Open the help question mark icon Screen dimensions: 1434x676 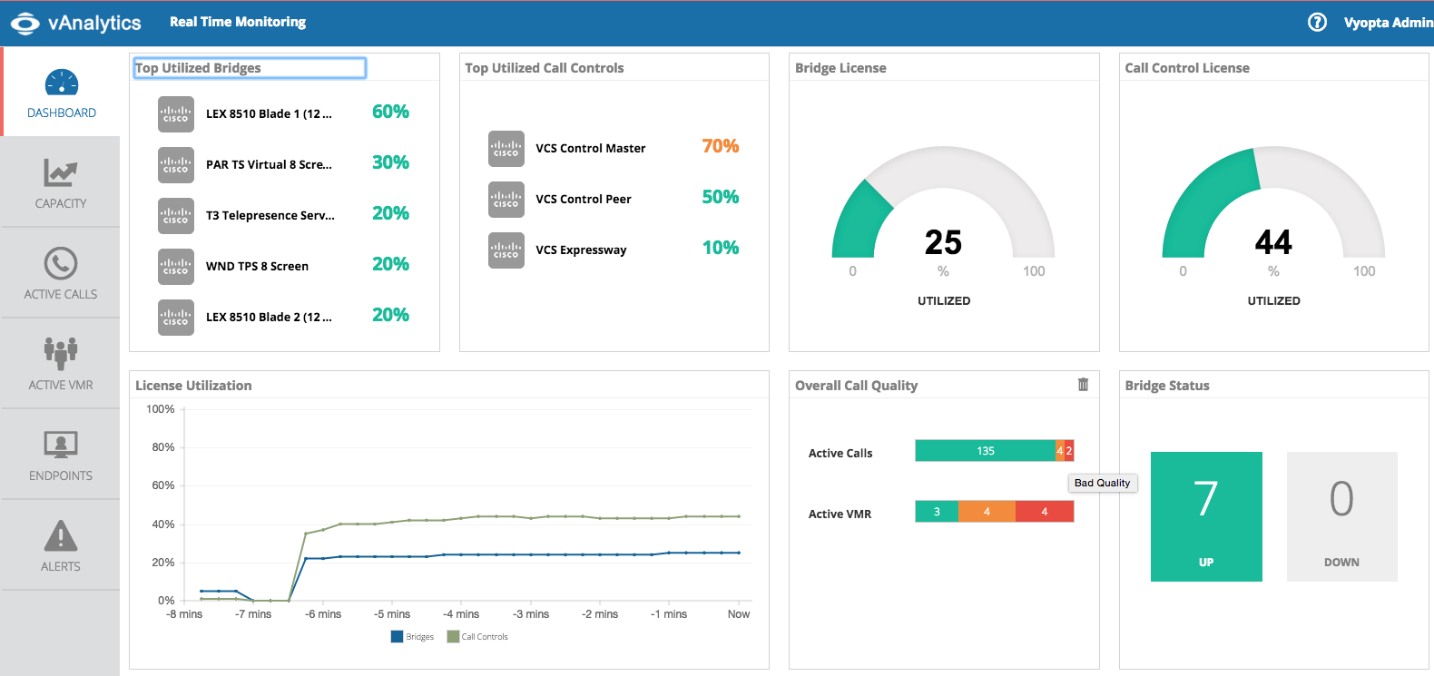coord(1317,23)
